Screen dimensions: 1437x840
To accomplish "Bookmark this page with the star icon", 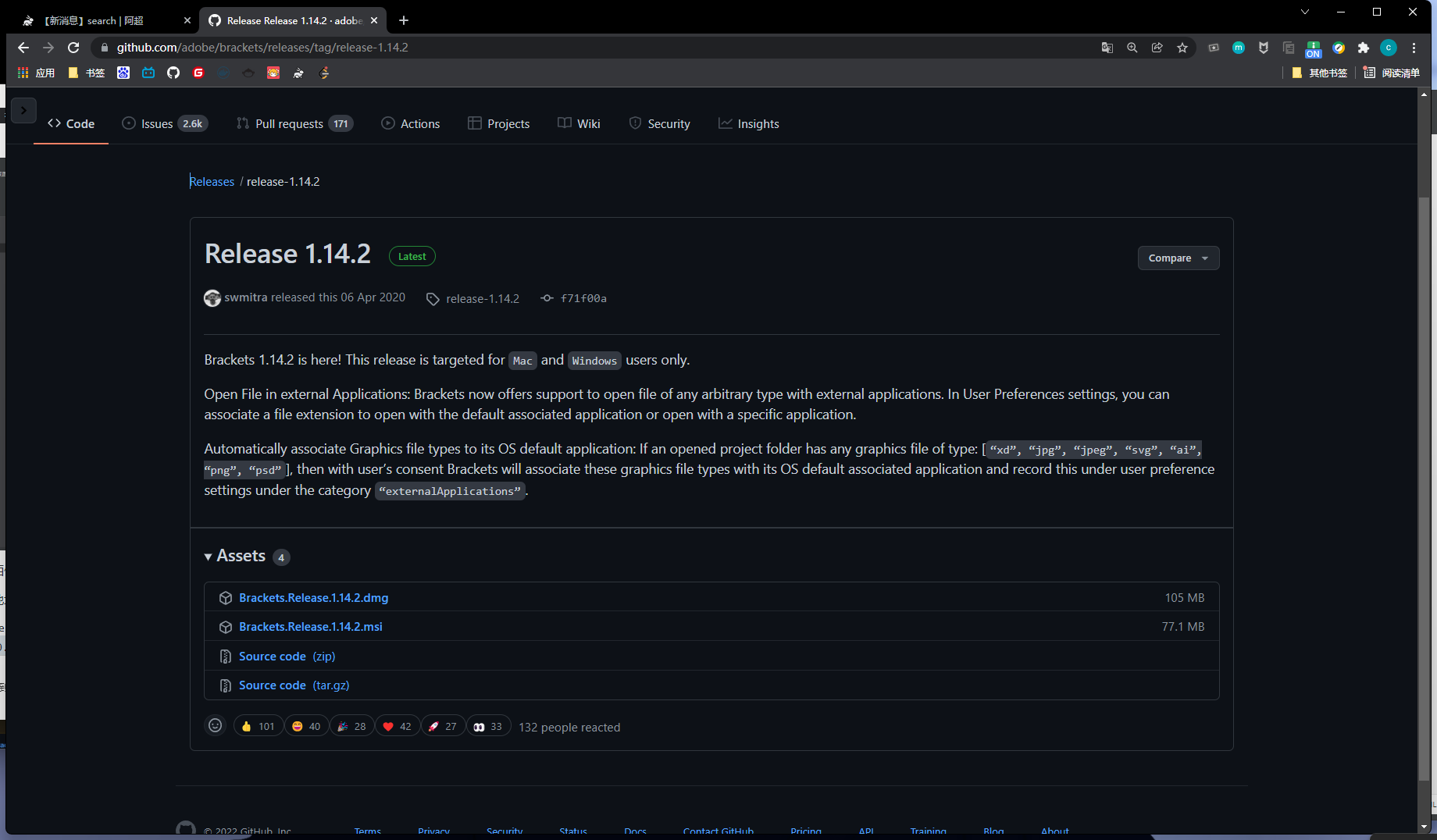I will [1182, 48].
